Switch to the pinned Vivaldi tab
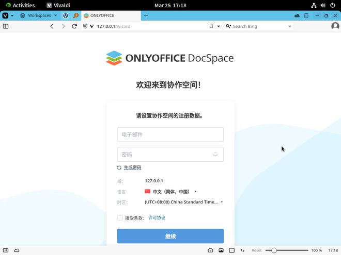341x255 pixels. click(x=66, y=15)
